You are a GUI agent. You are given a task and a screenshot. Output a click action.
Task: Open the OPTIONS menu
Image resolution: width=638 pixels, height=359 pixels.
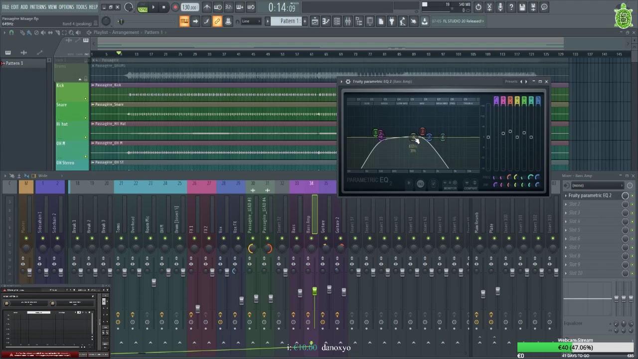(66, 7)
